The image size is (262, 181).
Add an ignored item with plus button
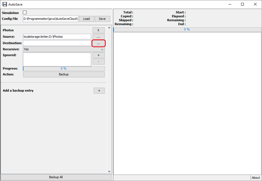tap(98, 55)
